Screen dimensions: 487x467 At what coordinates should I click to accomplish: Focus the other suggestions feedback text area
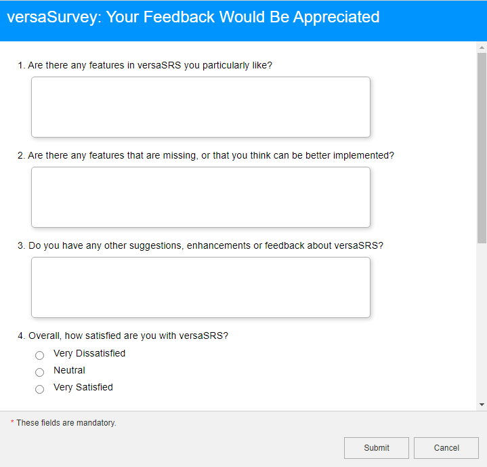coord(200,287)
